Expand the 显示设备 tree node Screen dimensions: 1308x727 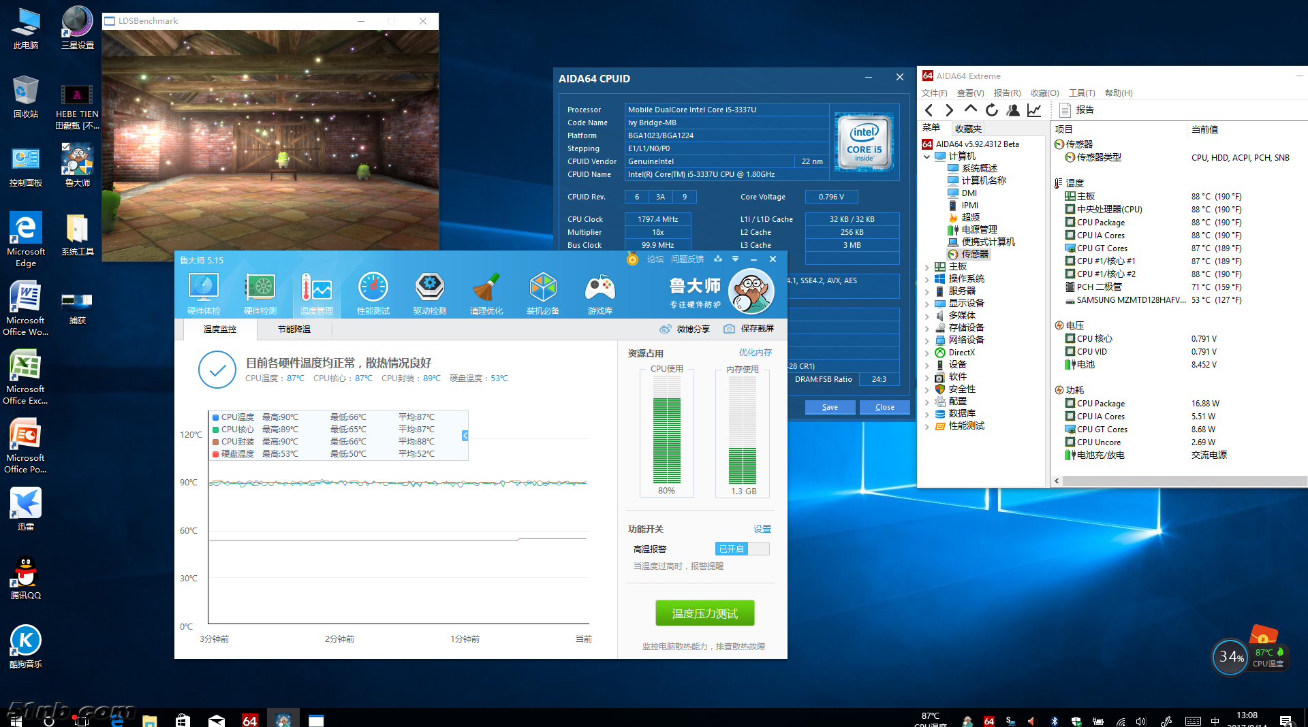[927, 304]
